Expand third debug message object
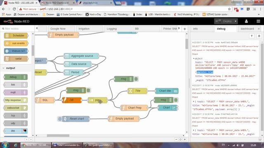 tap(193, 130)
